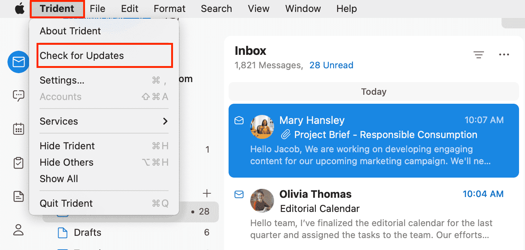Open Olivia Thomas's Editorial Calendar email
Screen dimensions: 525x250
pyautogui.click(x=374, y=215)
